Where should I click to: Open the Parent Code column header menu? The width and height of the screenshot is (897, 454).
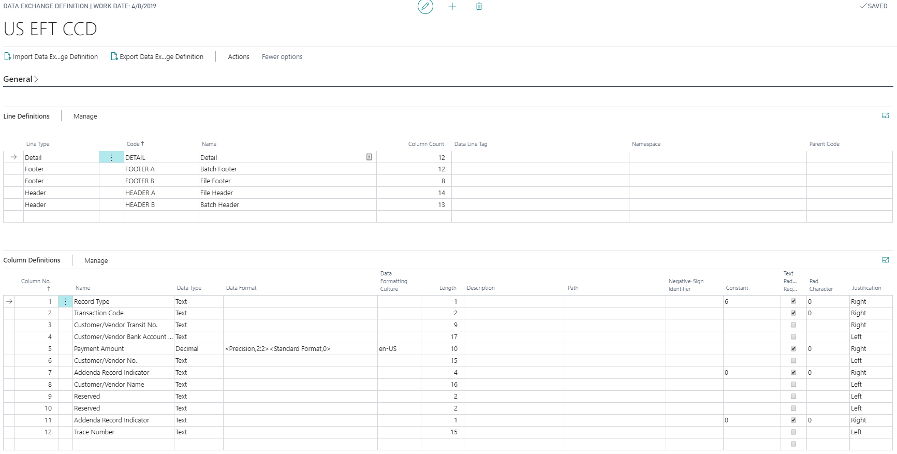824,144
